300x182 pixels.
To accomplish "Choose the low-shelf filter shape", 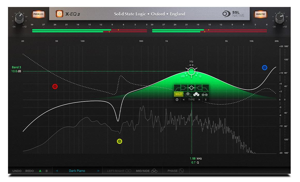I will pyautogui.click(x=184, y=88).
